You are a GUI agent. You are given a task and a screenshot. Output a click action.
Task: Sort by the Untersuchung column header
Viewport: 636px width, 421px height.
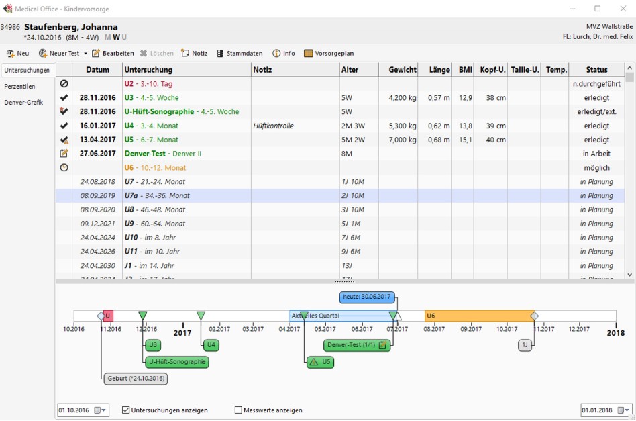point(187,69)
